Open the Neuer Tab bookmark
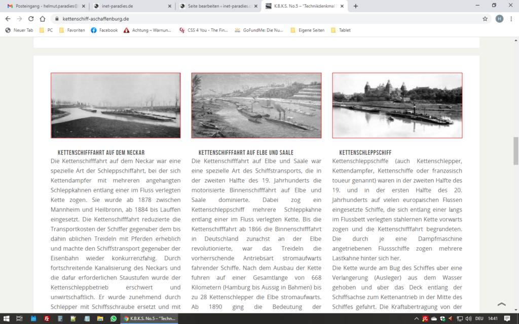This screenshot has width=519, height=324. coord(19,30)
